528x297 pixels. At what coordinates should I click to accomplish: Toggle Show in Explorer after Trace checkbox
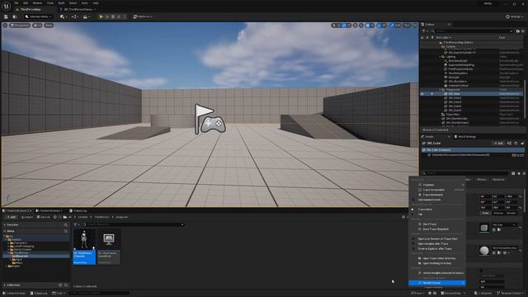(413, 249)
